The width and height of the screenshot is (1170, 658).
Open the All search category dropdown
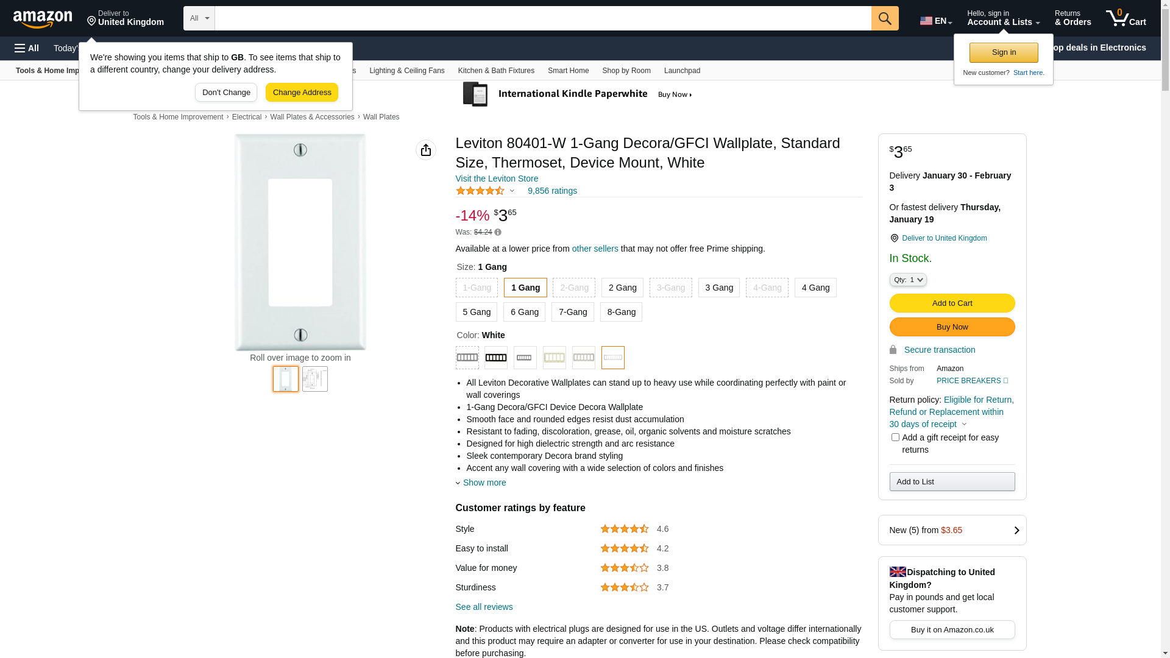[199, 18]
